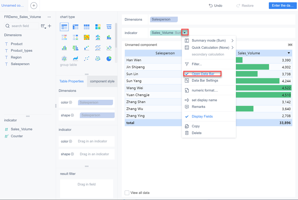Select the 123 KPI indicator card chart

[109, 27]
